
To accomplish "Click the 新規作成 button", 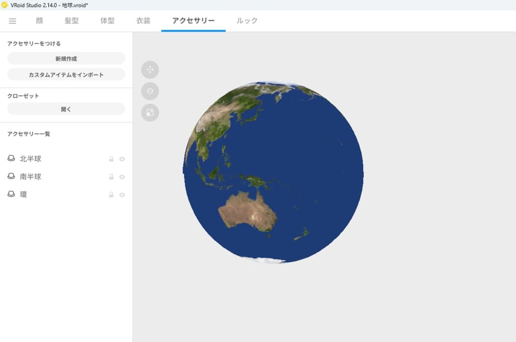I will click(x=66, y=58).
